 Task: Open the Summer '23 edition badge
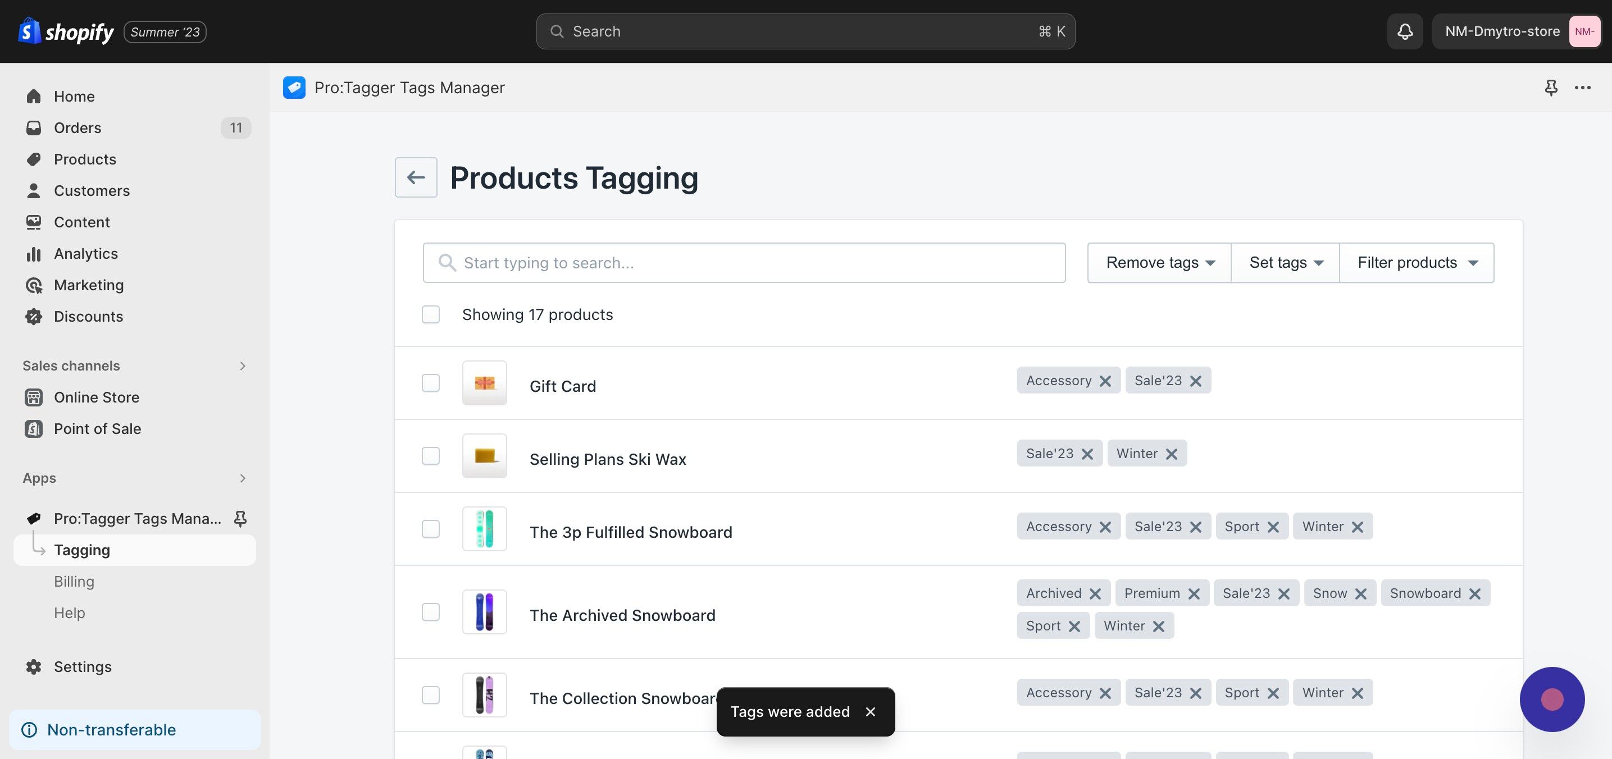tap(165, 32)
